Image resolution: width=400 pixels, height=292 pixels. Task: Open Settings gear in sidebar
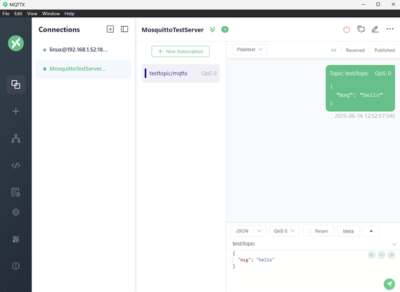(16, 212)
